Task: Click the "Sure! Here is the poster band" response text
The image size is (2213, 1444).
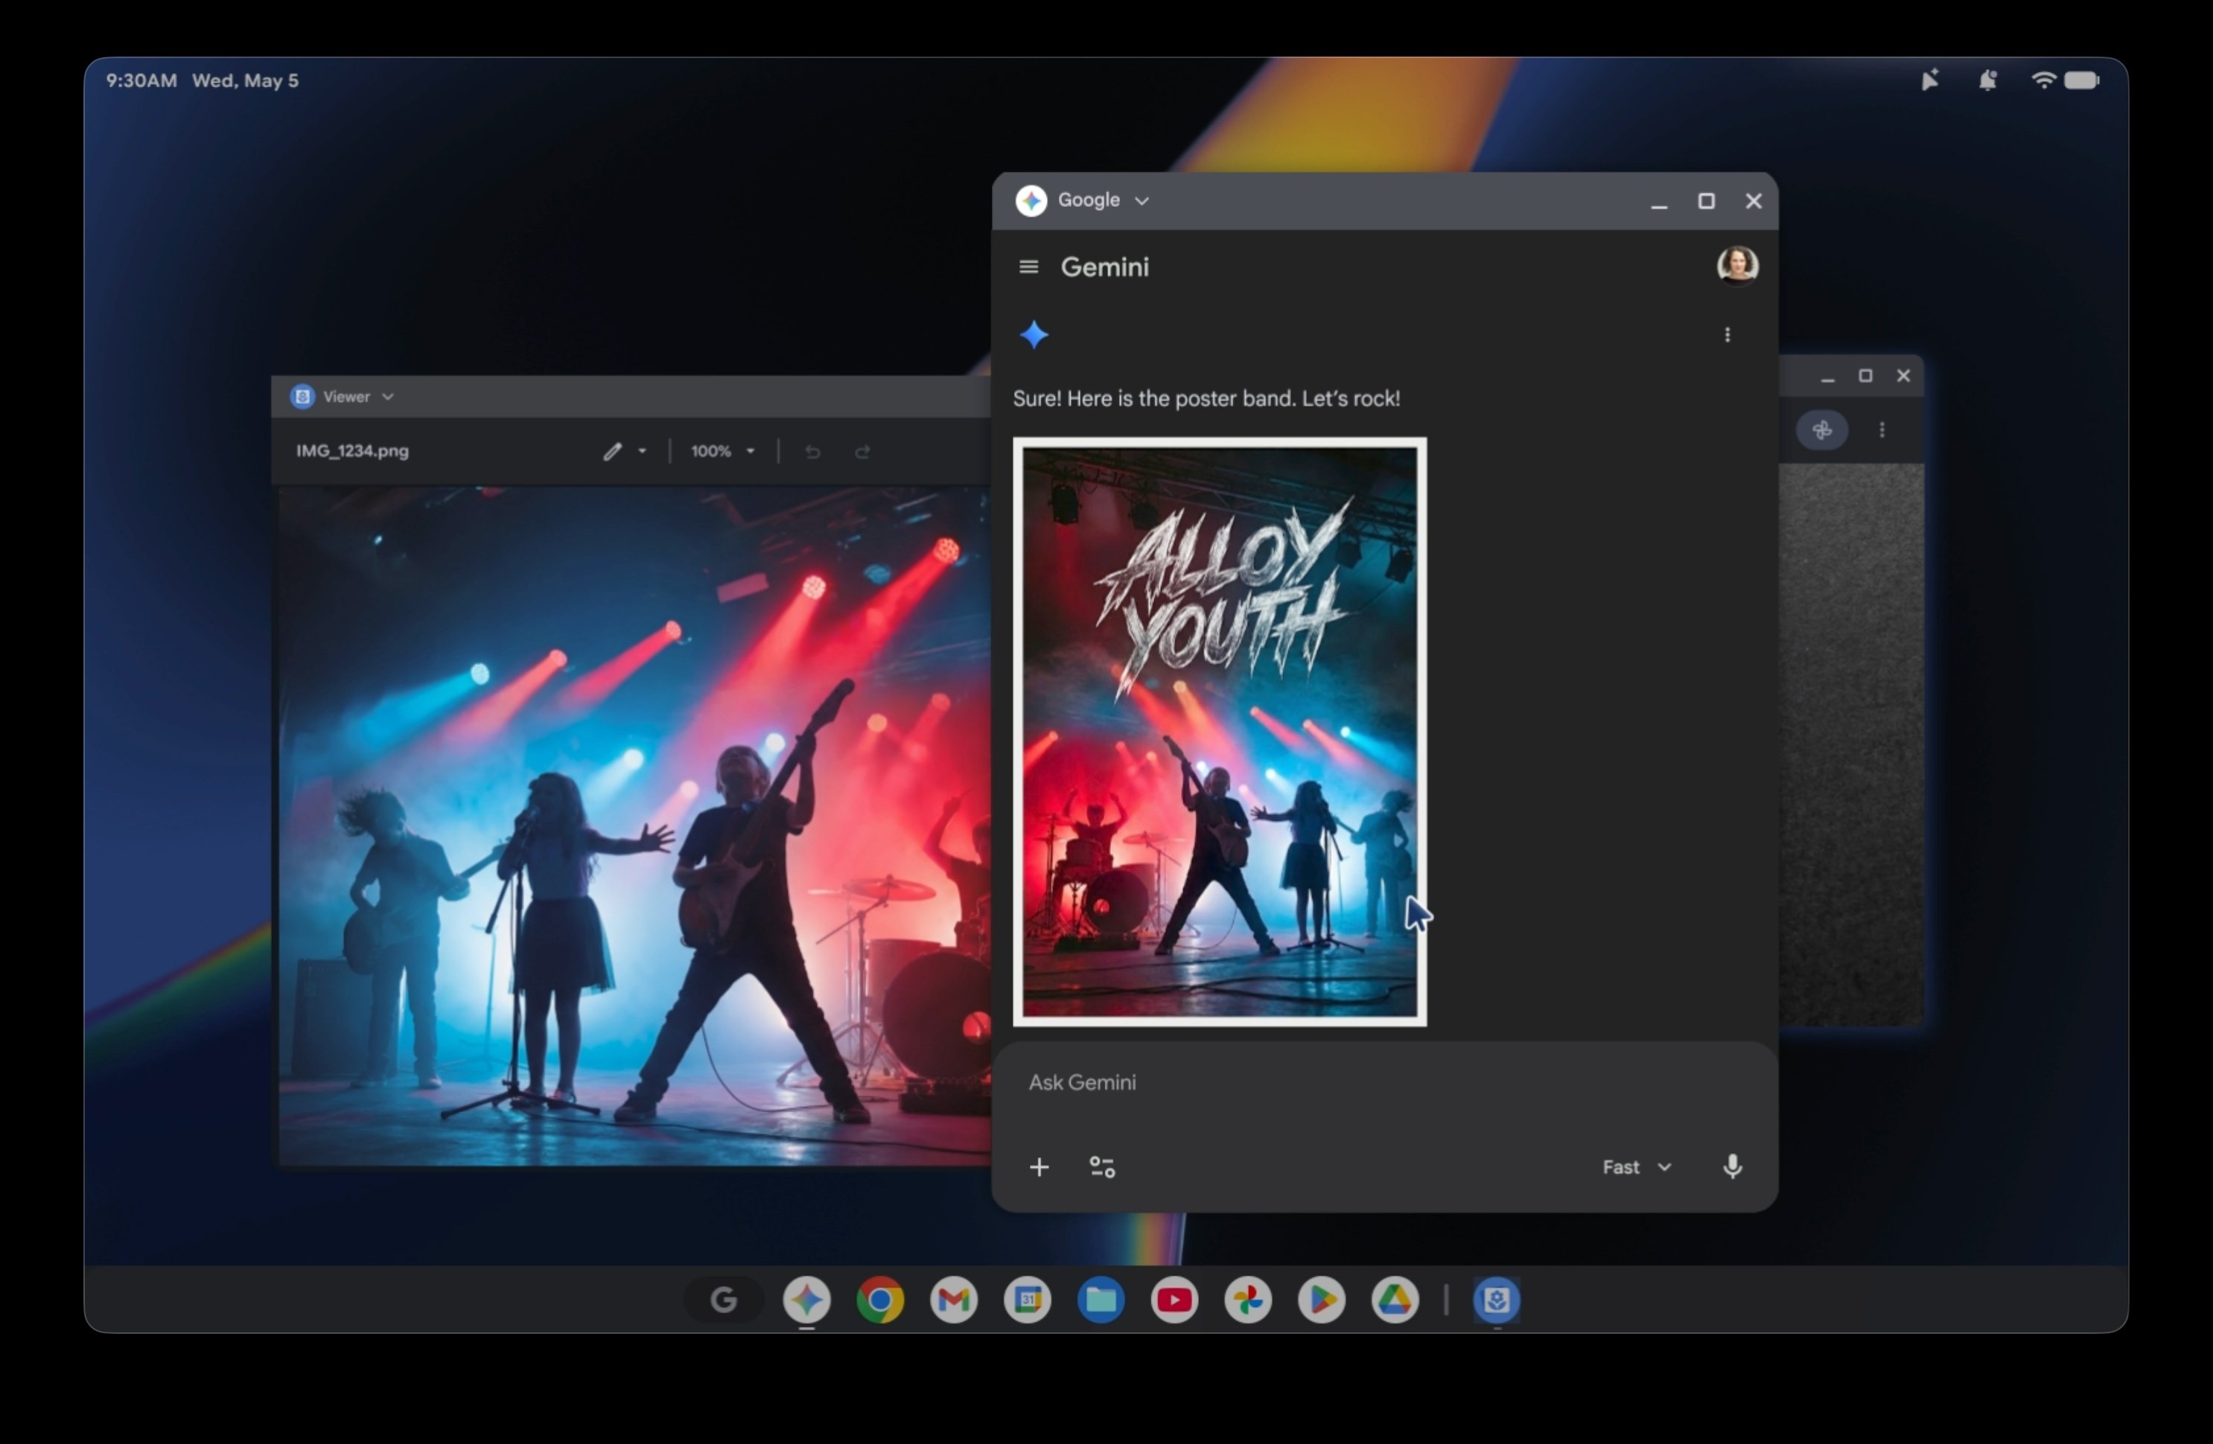Action: [1206, 399]
